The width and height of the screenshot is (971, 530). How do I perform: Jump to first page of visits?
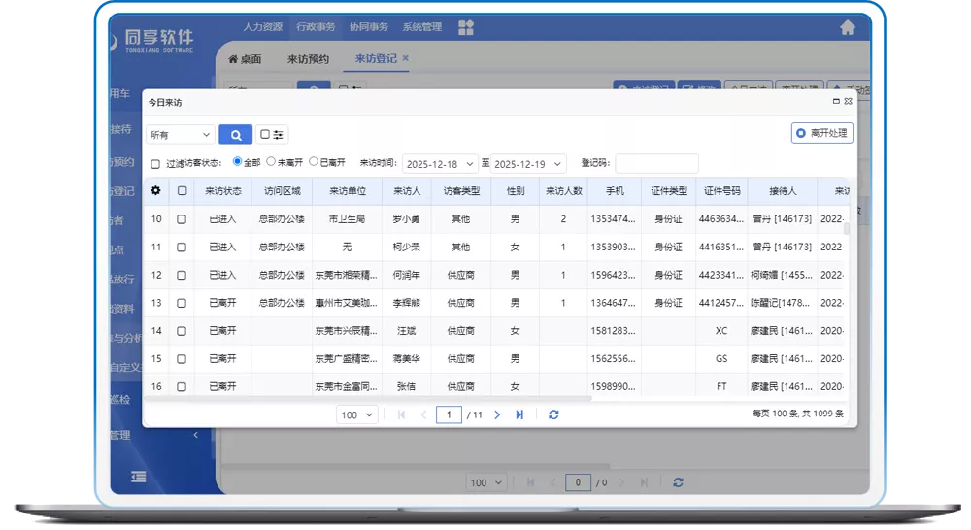pos(401,414)
